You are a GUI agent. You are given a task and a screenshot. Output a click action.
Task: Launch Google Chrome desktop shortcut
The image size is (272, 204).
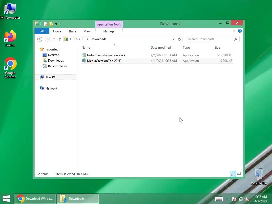(x=10, y=68)
